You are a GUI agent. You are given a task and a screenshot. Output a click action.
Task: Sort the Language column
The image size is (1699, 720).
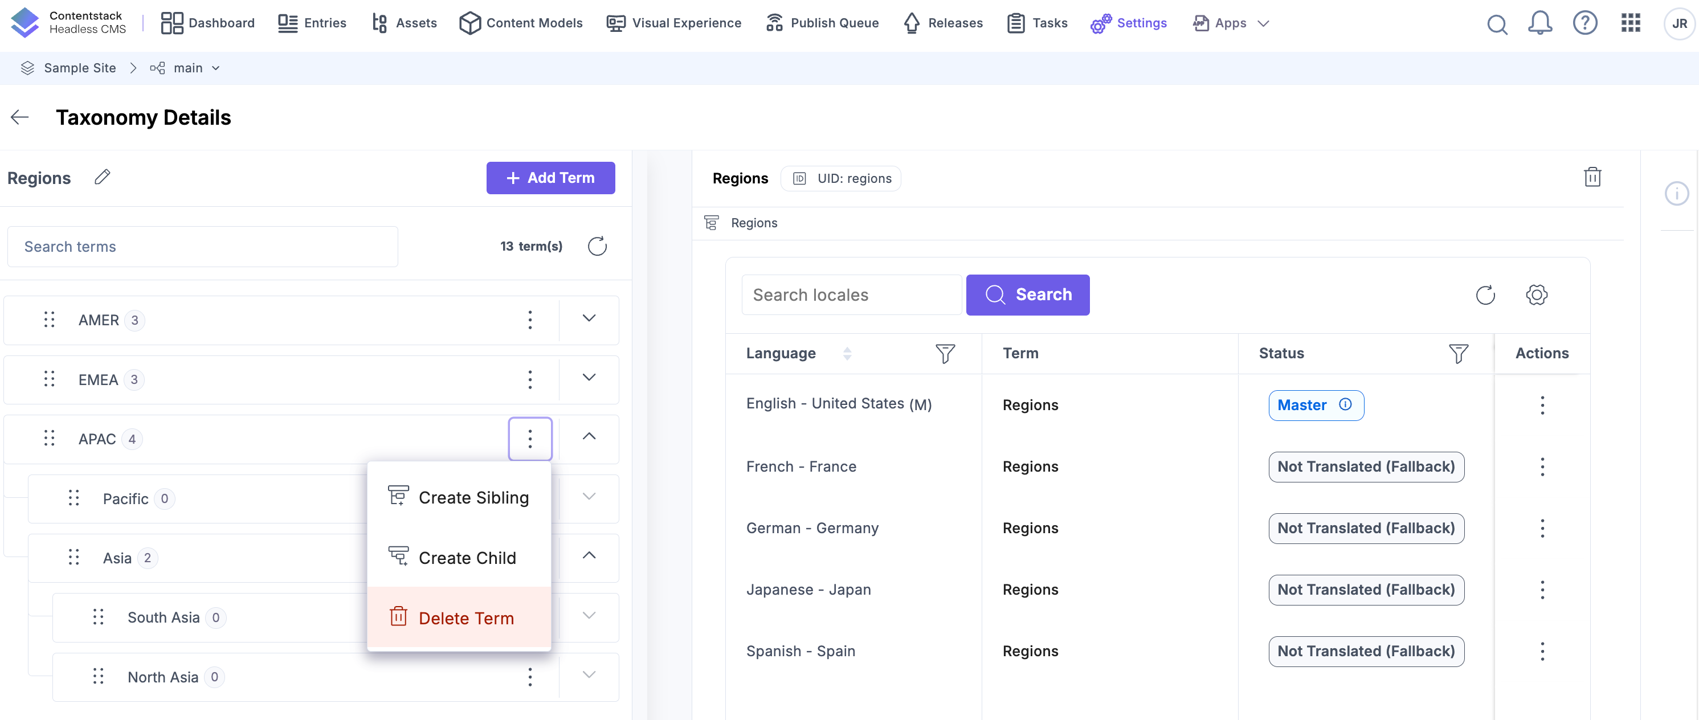pyautogui.click(x=847, y=353)
